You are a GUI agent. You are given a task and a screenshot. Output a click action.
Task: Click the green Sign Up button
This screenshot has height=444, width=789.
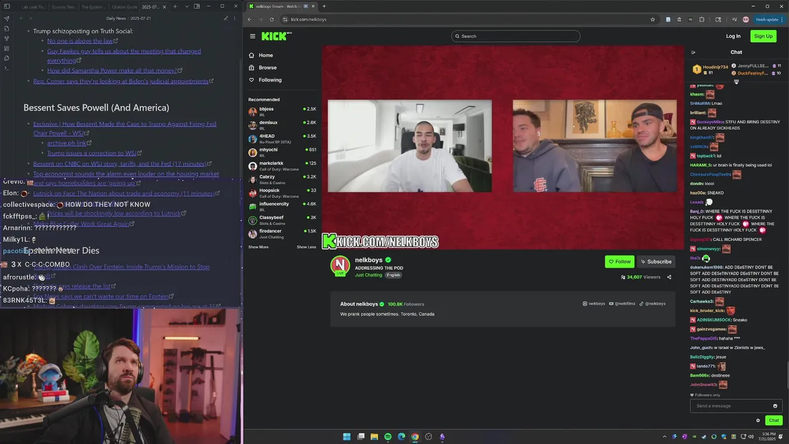pos(763,36)
